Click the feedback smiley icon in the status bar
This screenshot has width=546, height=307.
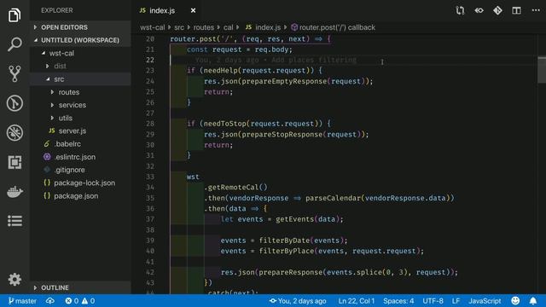tap(515, 301)
